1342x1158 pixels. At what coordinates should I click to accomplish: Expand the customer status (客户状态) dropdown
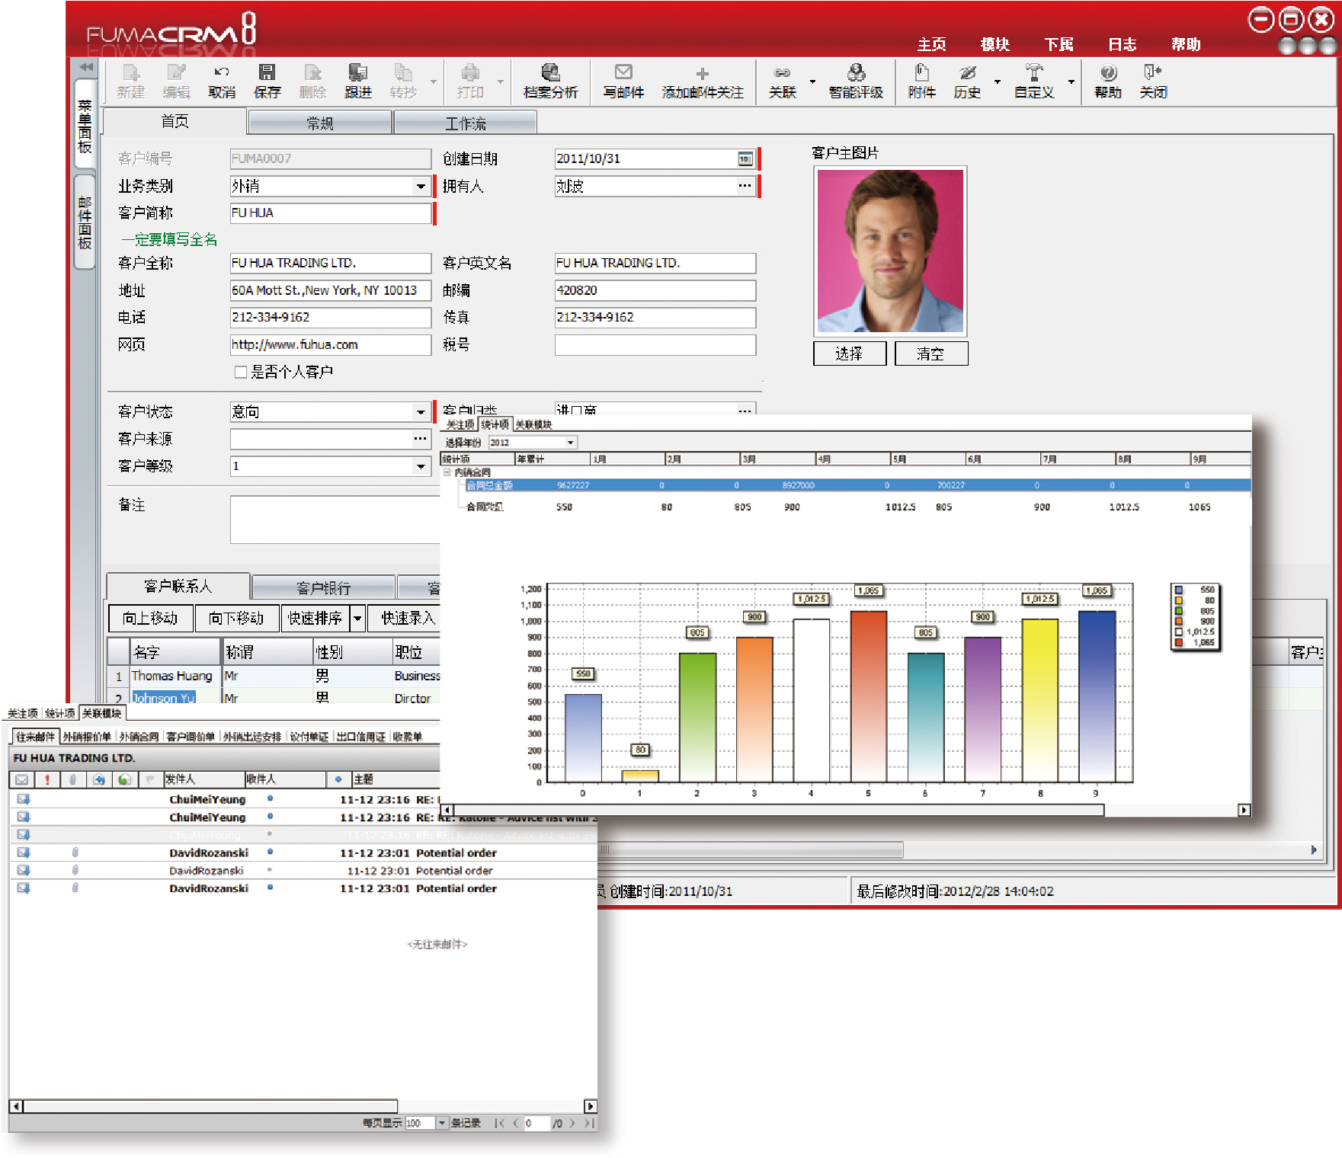coord(421,412)
